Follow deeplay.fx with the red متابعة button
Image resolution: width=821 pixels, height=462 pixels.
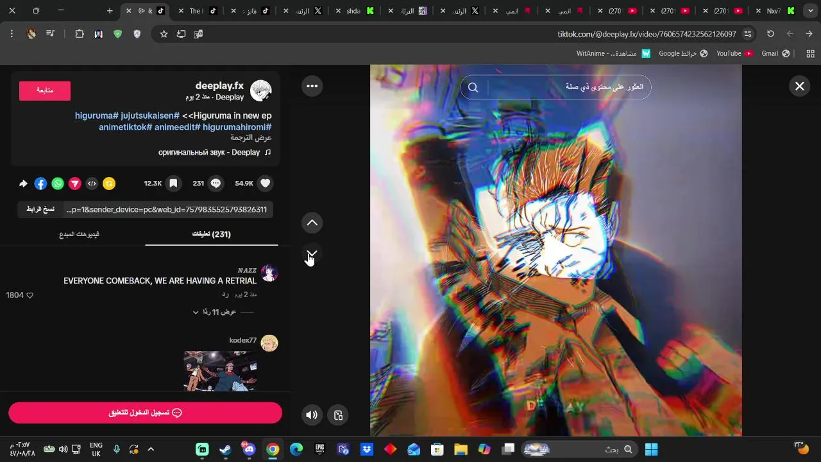[45, 90]
